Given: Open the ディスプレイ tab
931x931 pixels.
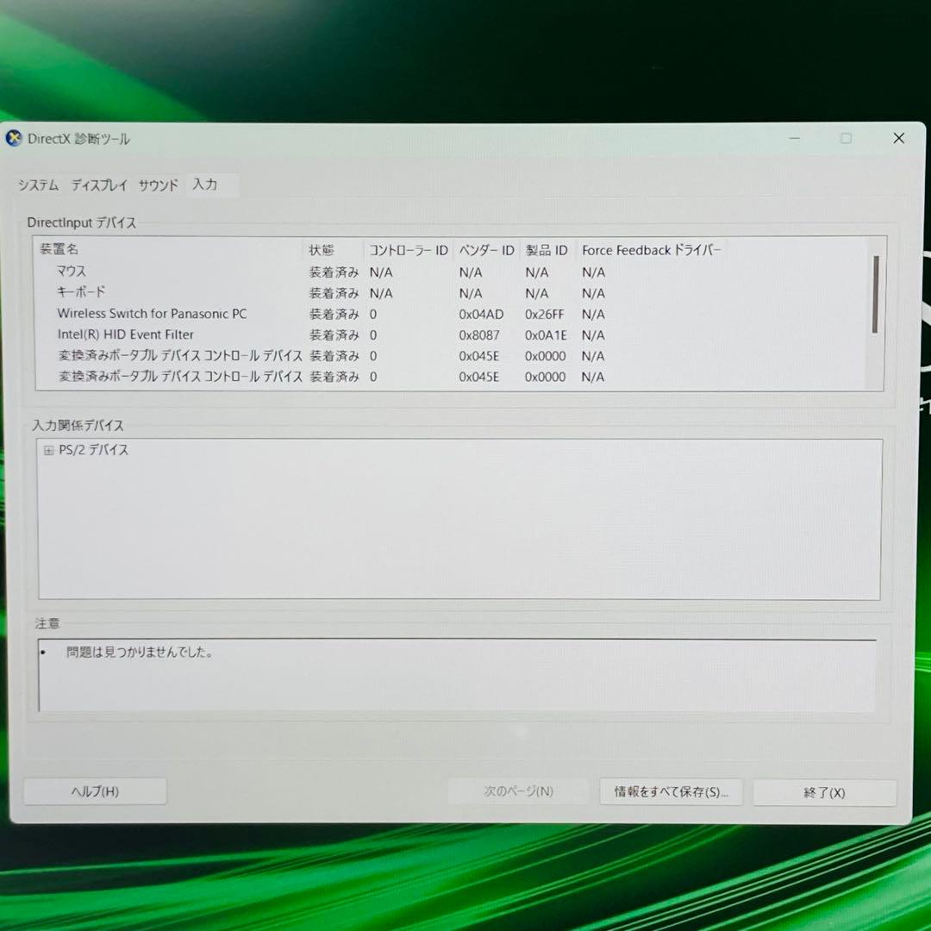Looking at the screenshot, I should coord(99,184).
